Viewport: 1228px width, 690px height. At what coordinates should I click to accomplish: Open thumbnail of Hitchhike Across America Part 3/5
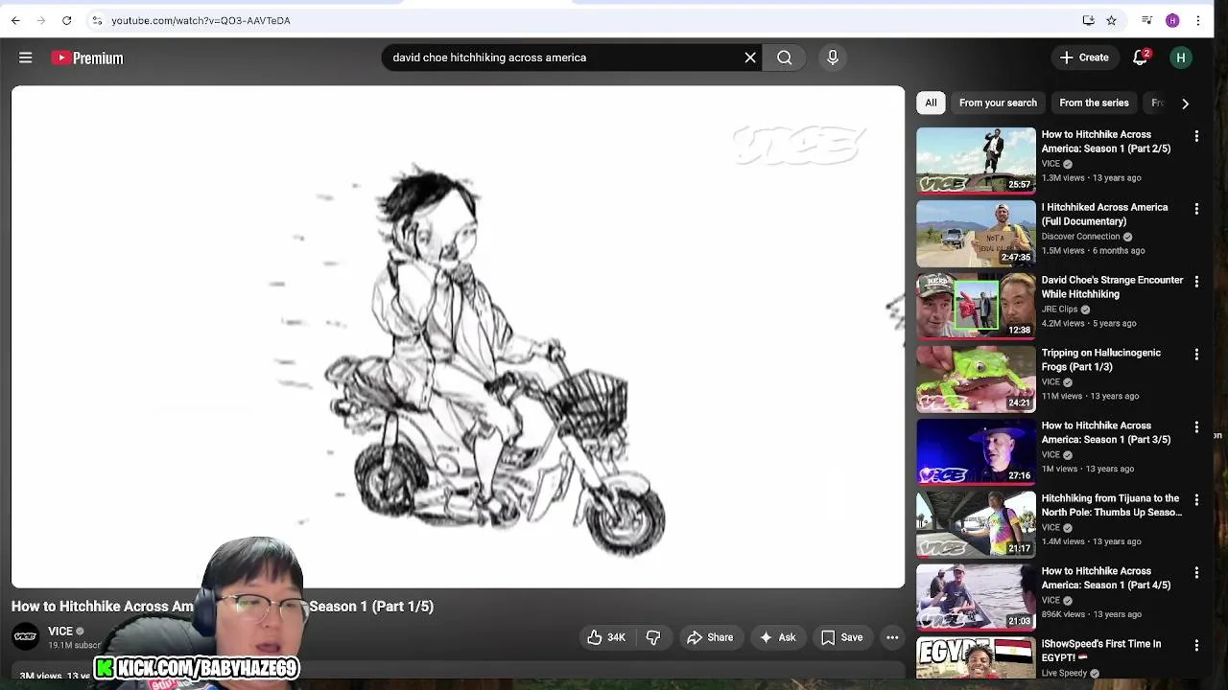976,452
